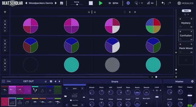Viewport: 196px width, 107px height.
Task: Solo the first track with S
Action: tap(5, 21)
